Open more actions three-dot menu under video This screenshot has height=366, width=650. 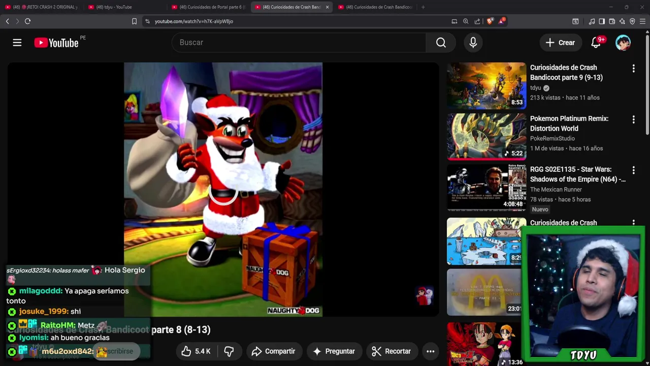coord(430,351)
